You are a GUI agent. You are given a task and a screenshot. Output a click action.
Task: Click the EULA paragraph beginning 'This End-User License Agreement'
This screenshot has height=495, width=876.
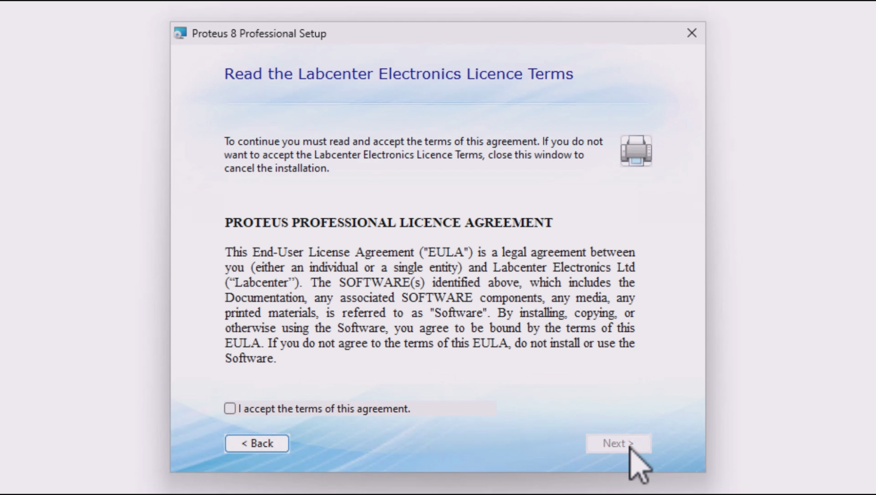click(430, 305)
